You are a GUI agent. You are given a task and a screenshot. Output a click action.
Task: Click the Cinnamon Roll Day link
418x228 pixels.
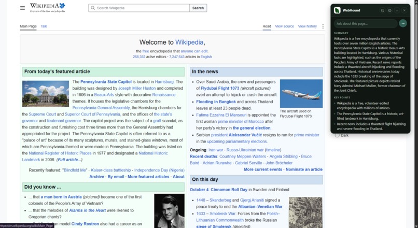click(229, 190)
